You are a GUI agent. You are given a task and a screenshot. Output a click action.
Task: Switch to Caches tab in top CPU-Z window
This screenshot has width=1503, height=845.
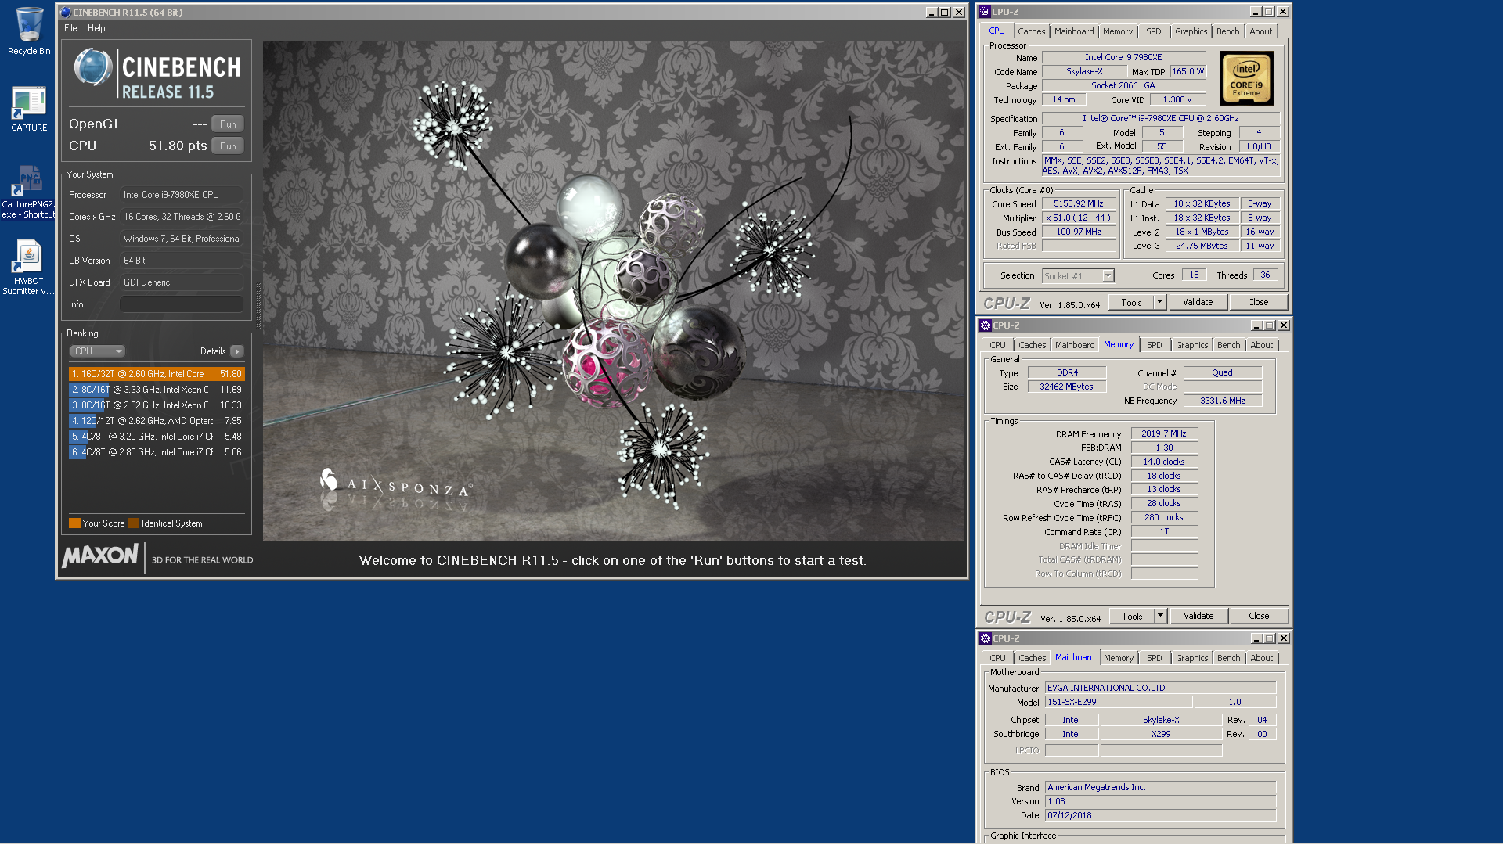coord(1031,31)
